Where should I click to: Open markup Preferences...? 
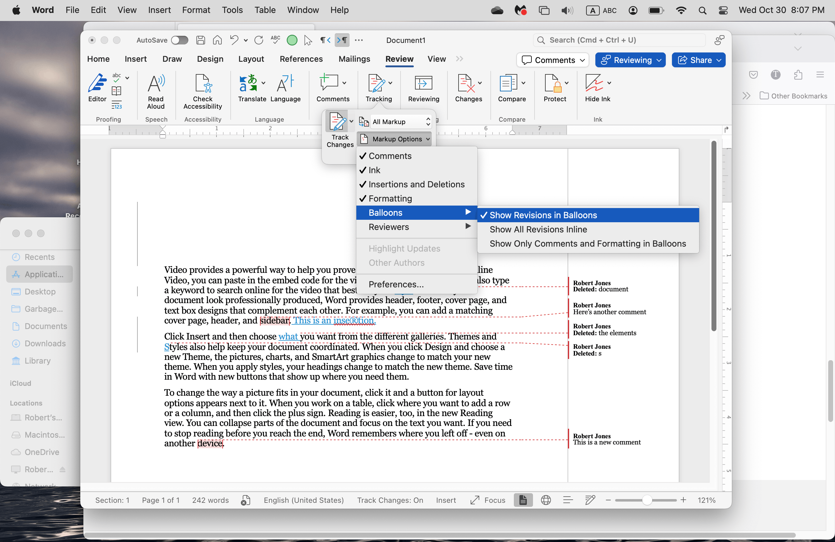click(396, 284)
